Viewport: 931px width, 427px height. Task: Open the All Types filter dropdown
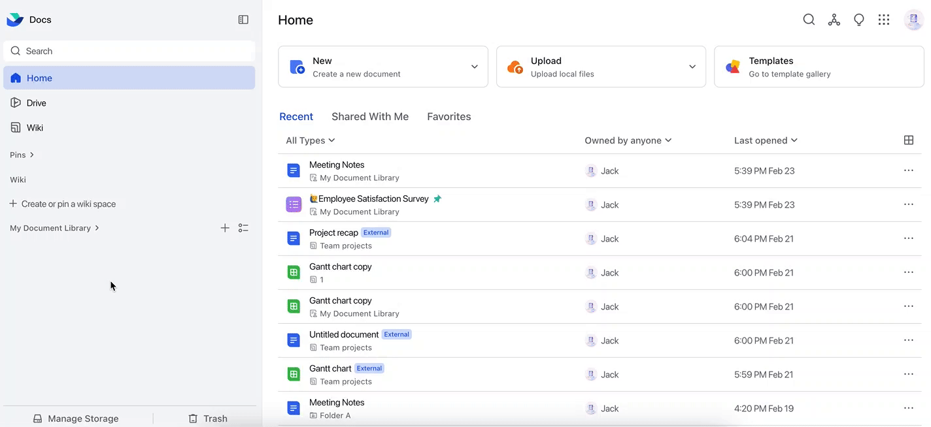click(x=309, y=140)
